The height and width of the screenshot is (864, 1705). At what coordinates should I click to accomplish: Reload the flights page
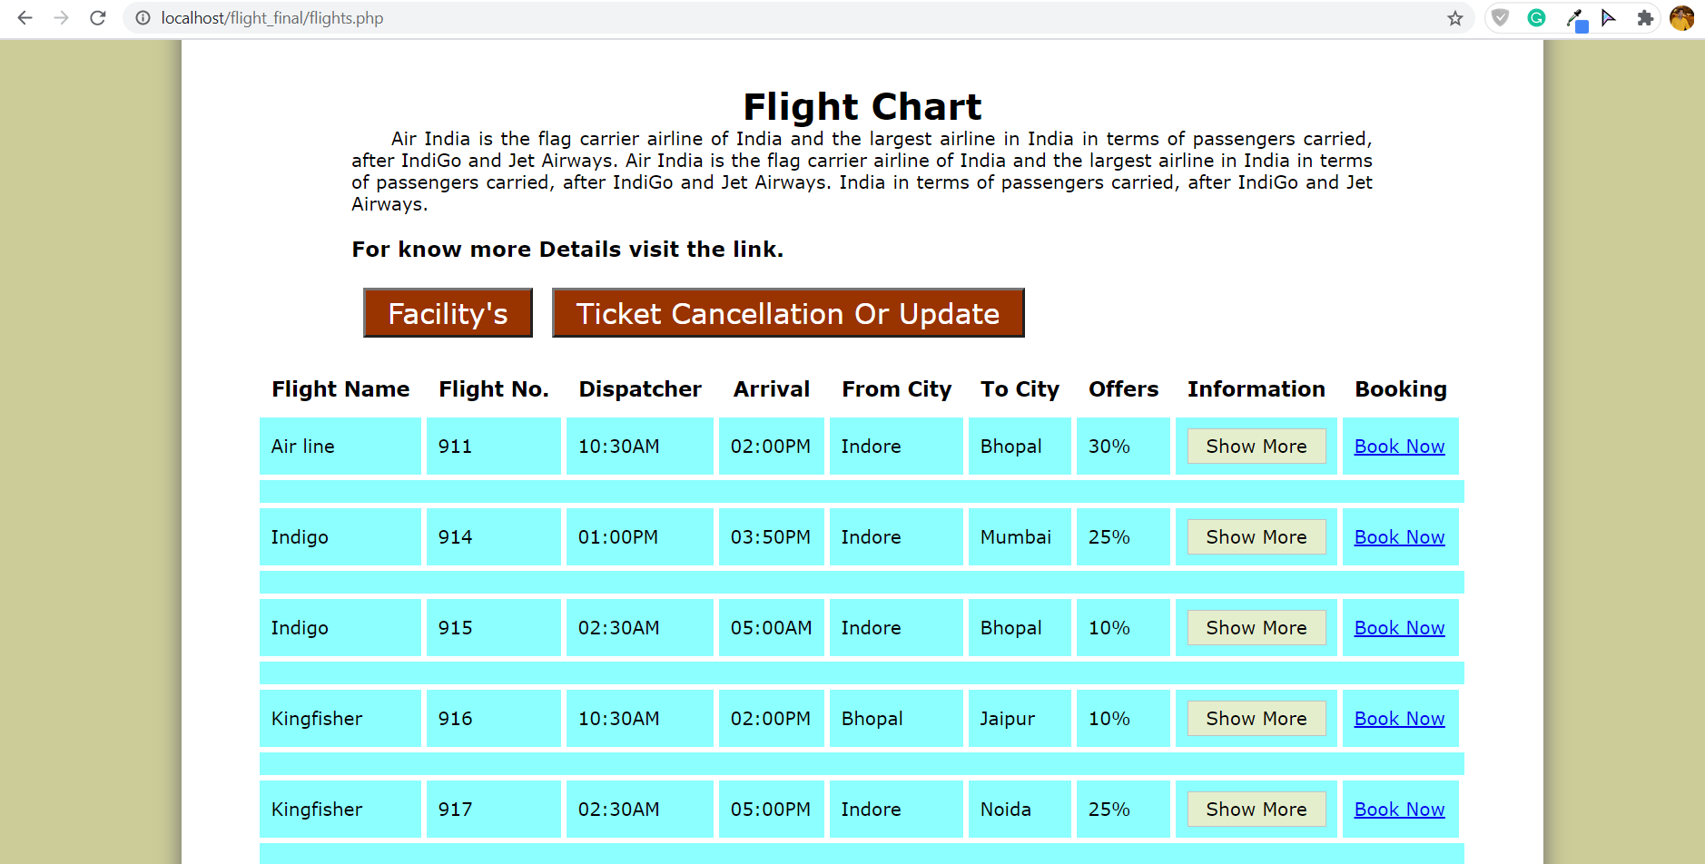pos(97,17)
